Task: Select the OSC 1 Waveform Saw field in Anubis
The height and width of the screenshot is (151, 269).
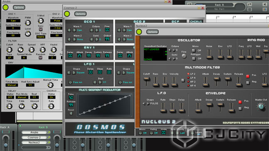Action: coord(13,21)
